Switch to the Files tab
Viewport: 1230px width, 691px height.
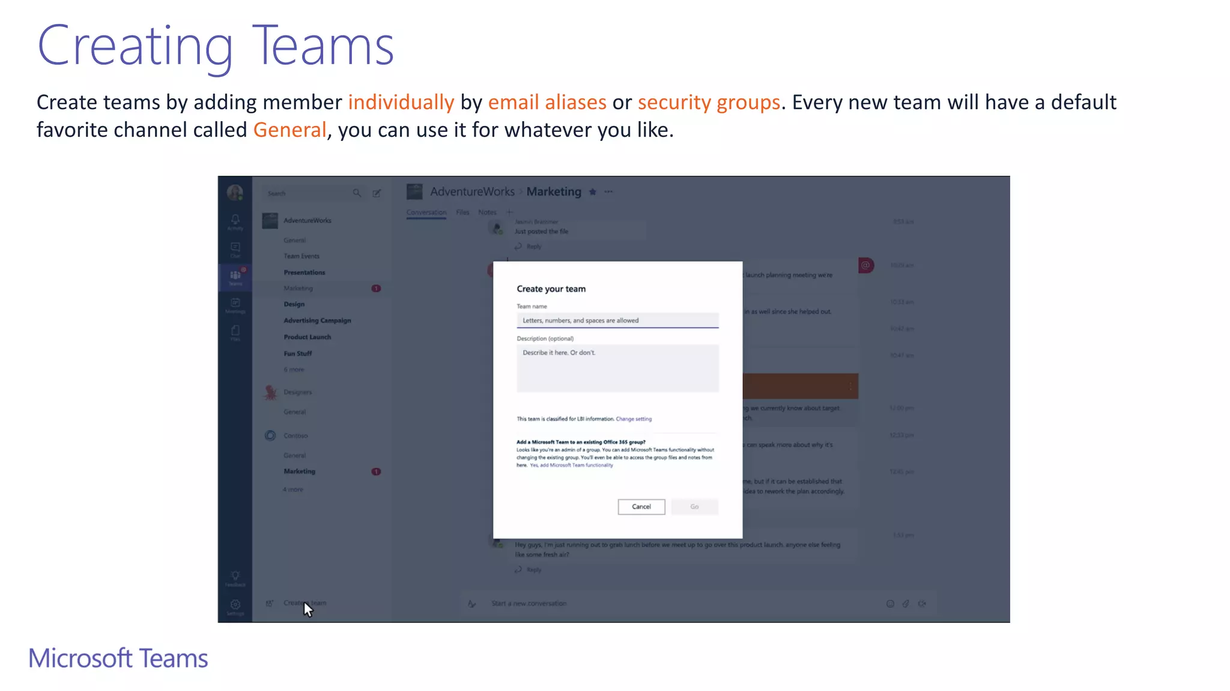tap(462, 212)
